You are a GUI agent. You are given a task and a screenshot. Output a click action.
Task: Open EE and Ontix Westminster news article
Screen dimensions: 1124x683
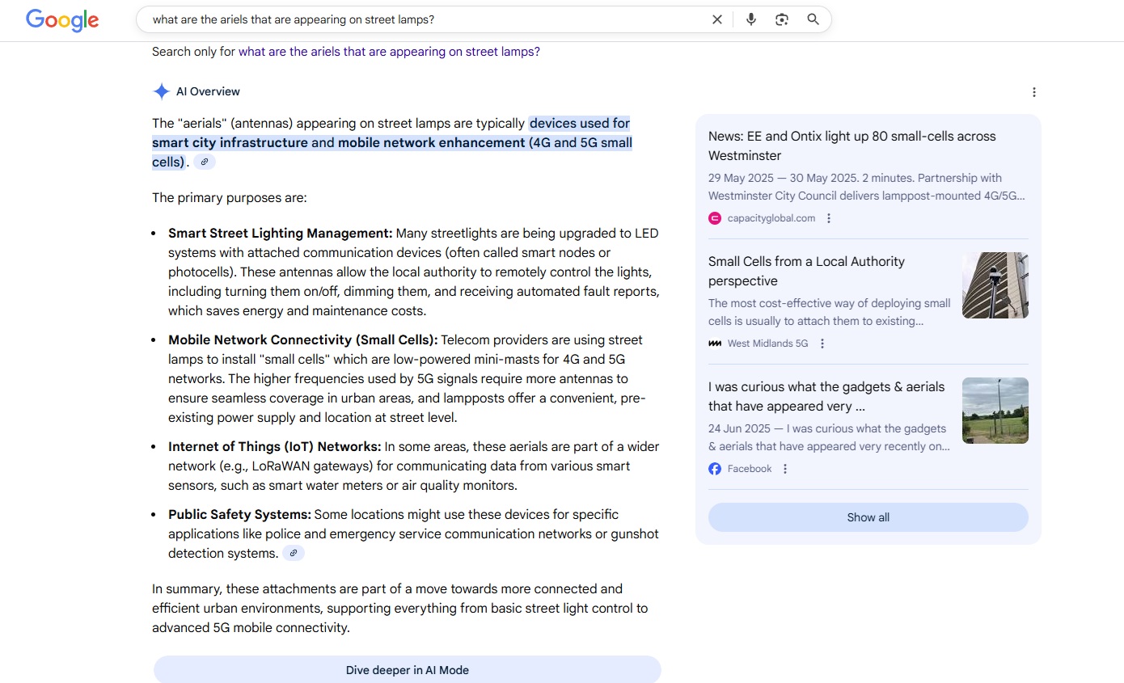click(851, 145)
